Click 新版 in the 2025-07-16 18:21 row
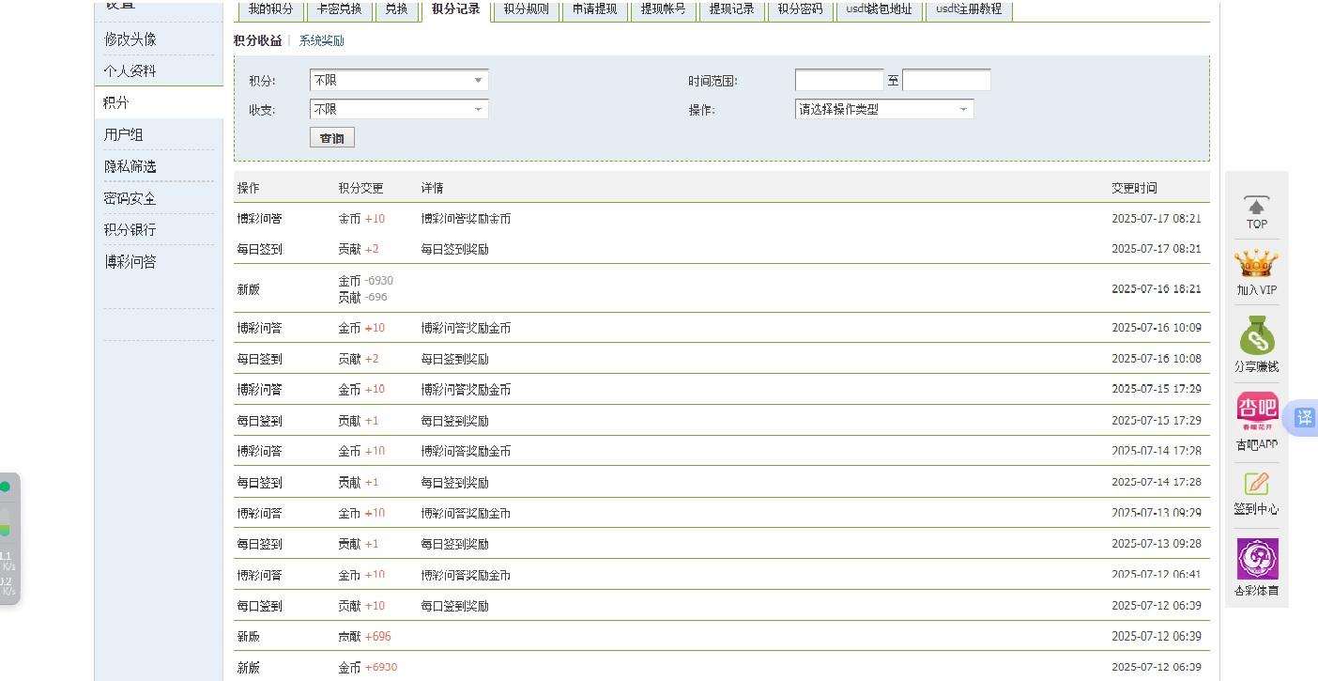1318x681 pixels. pos(249,289)
